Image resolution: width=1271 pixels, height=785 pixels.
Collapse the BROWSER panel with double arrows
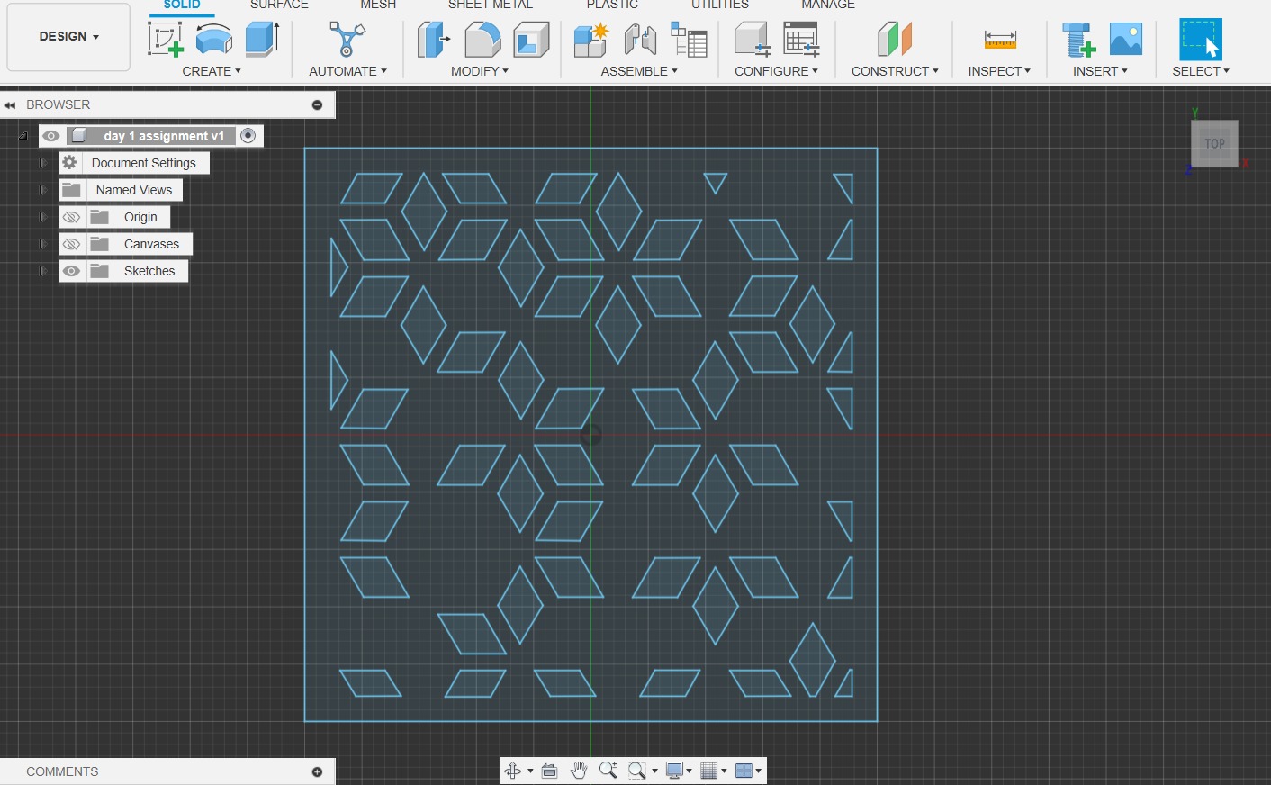click(x=10, y=105)
